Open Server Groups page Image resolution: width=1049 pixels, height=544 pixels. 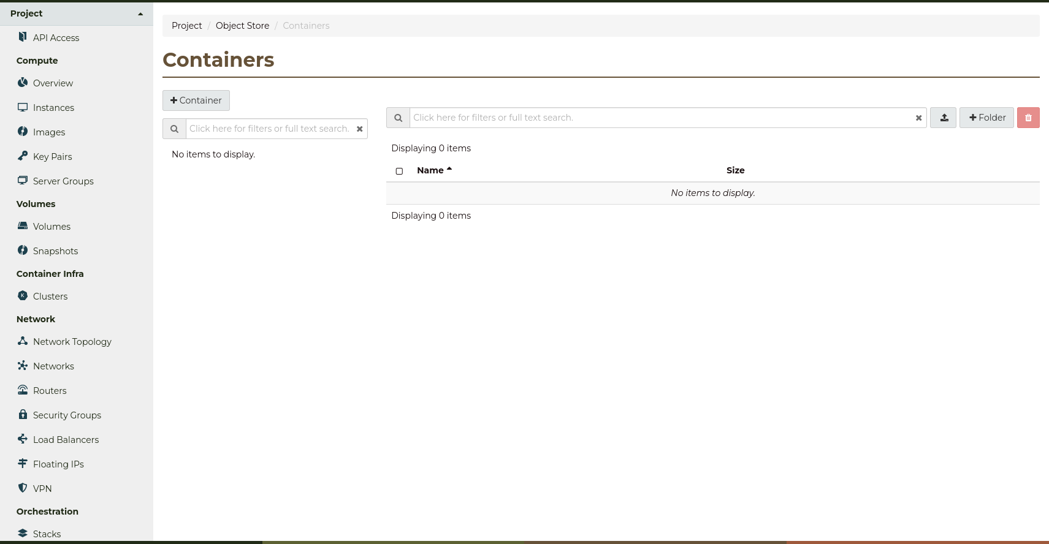(63, 181)
